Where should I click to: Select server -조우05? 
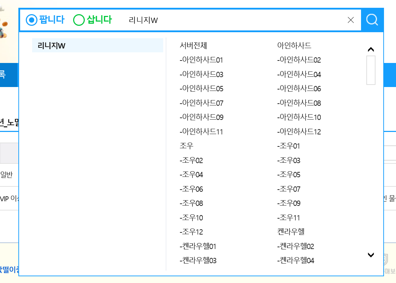(x=289, y=174)
